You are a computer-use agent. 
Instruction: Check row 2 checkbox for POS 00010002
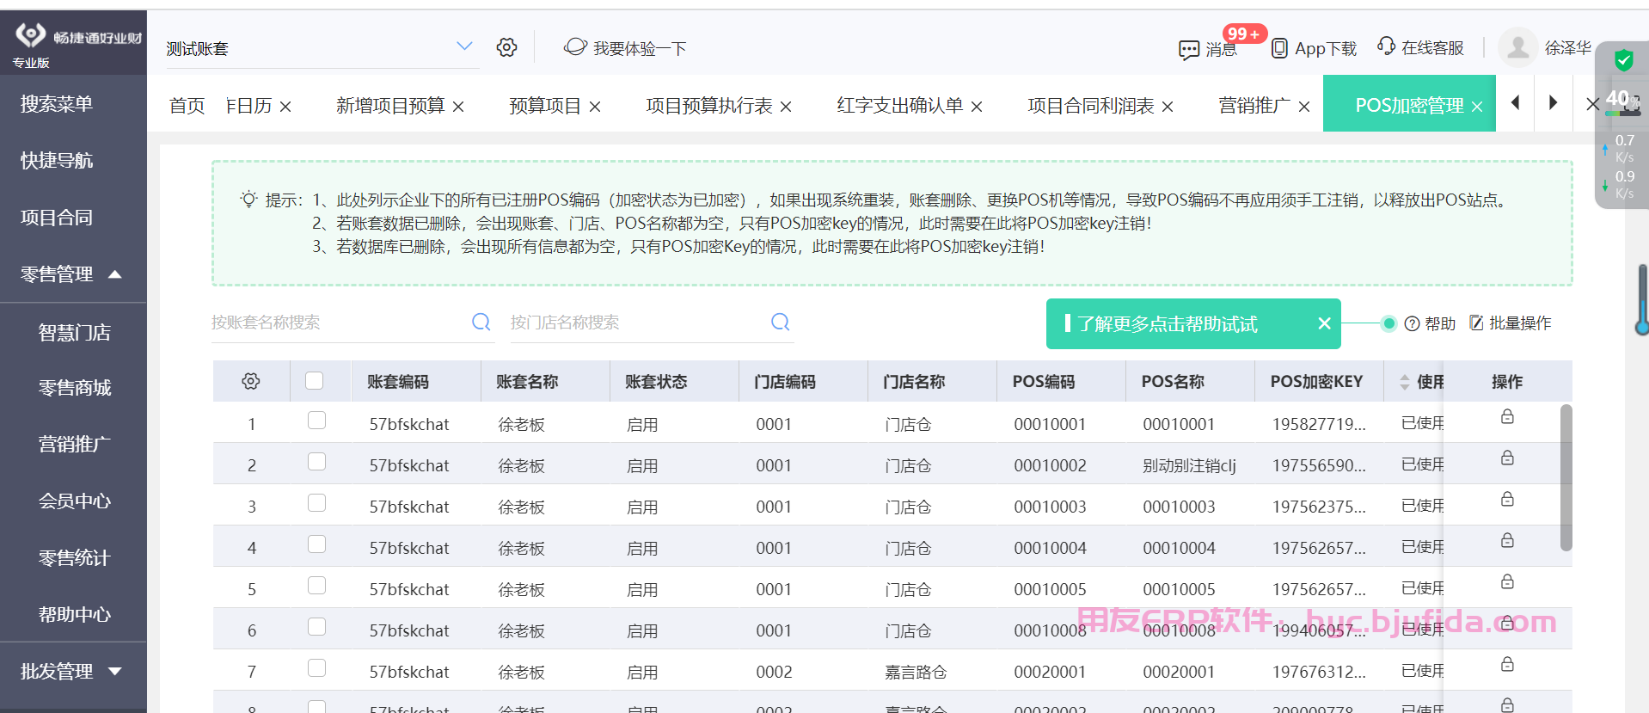(x=317, y=462)
